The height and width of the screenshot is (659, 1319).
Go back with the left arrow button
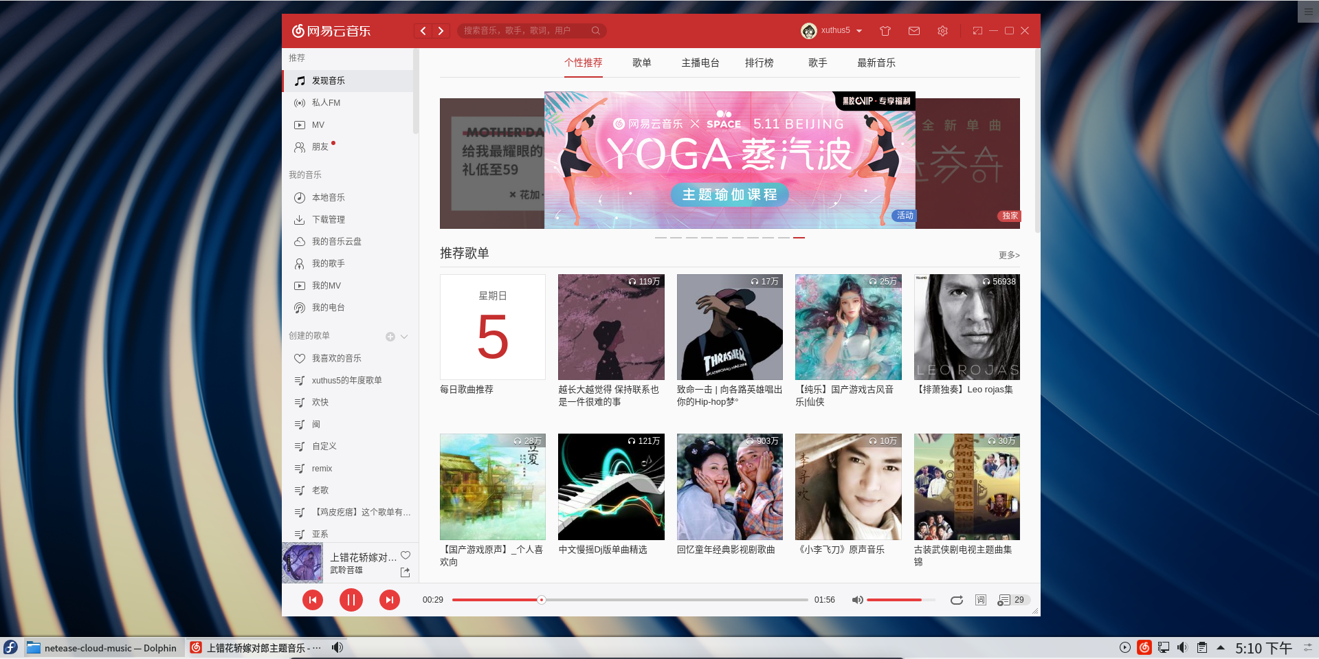coord(423,31)
